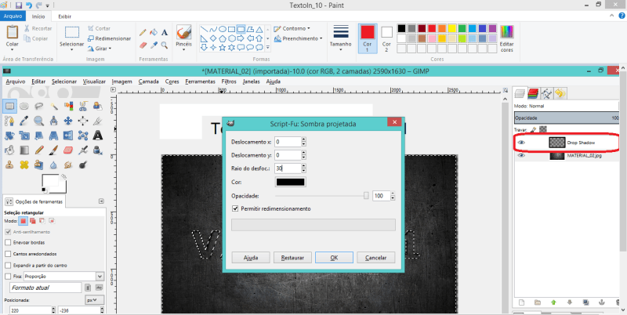Toggle the Permitir redimensionamento checkbox
This screenshot has height=315, width=627.
(236, 208)
